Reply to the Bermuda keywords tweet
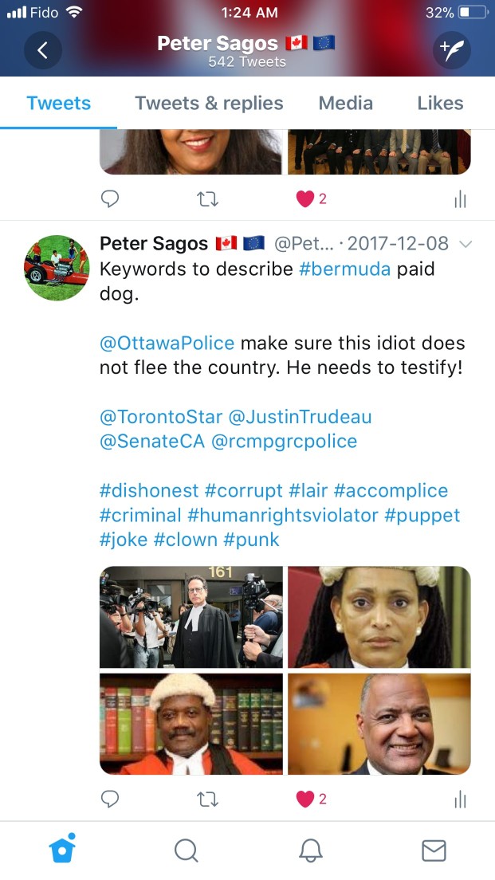 point(109,799)
